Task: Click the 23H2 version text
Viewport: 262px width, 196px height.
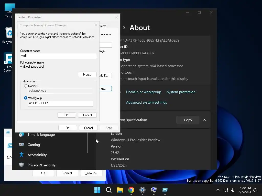Action: [x=115, y=153]
